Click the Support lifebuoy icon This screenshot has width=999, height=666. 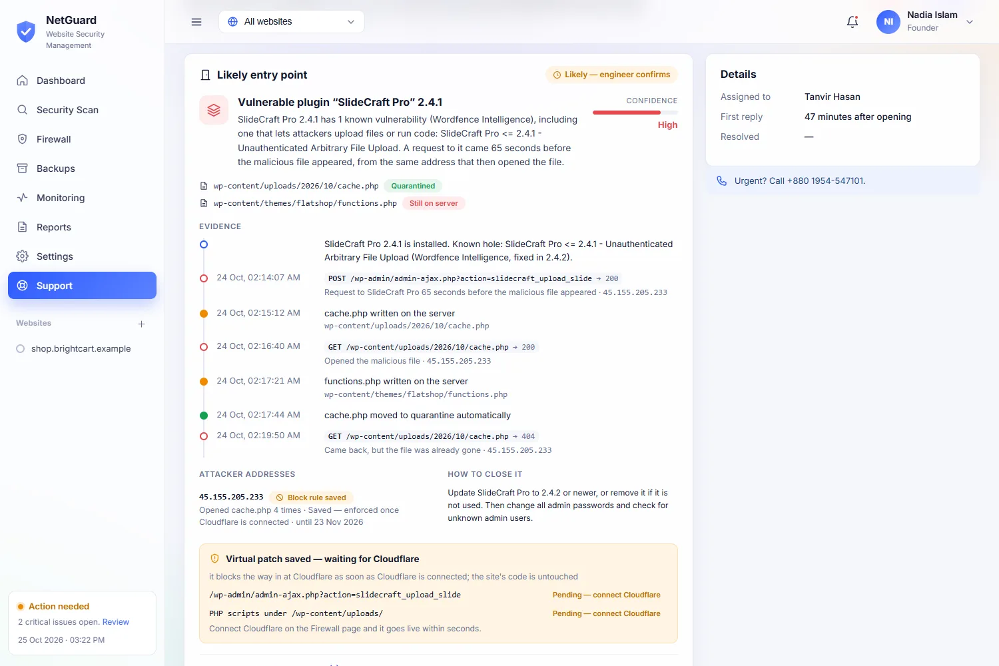coord(23,286)
